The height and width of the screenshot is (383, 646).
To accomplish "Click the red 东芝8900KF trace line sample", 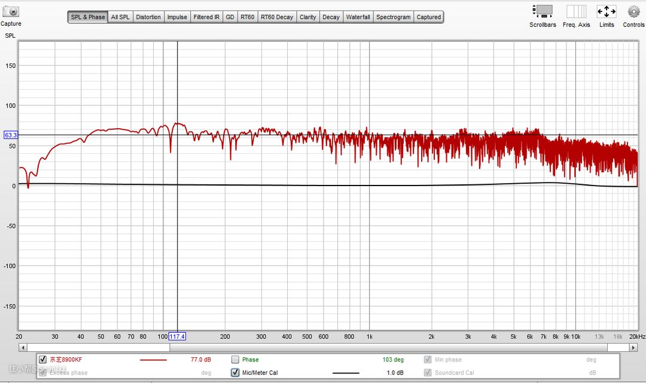I will click(x=153, y=360).
